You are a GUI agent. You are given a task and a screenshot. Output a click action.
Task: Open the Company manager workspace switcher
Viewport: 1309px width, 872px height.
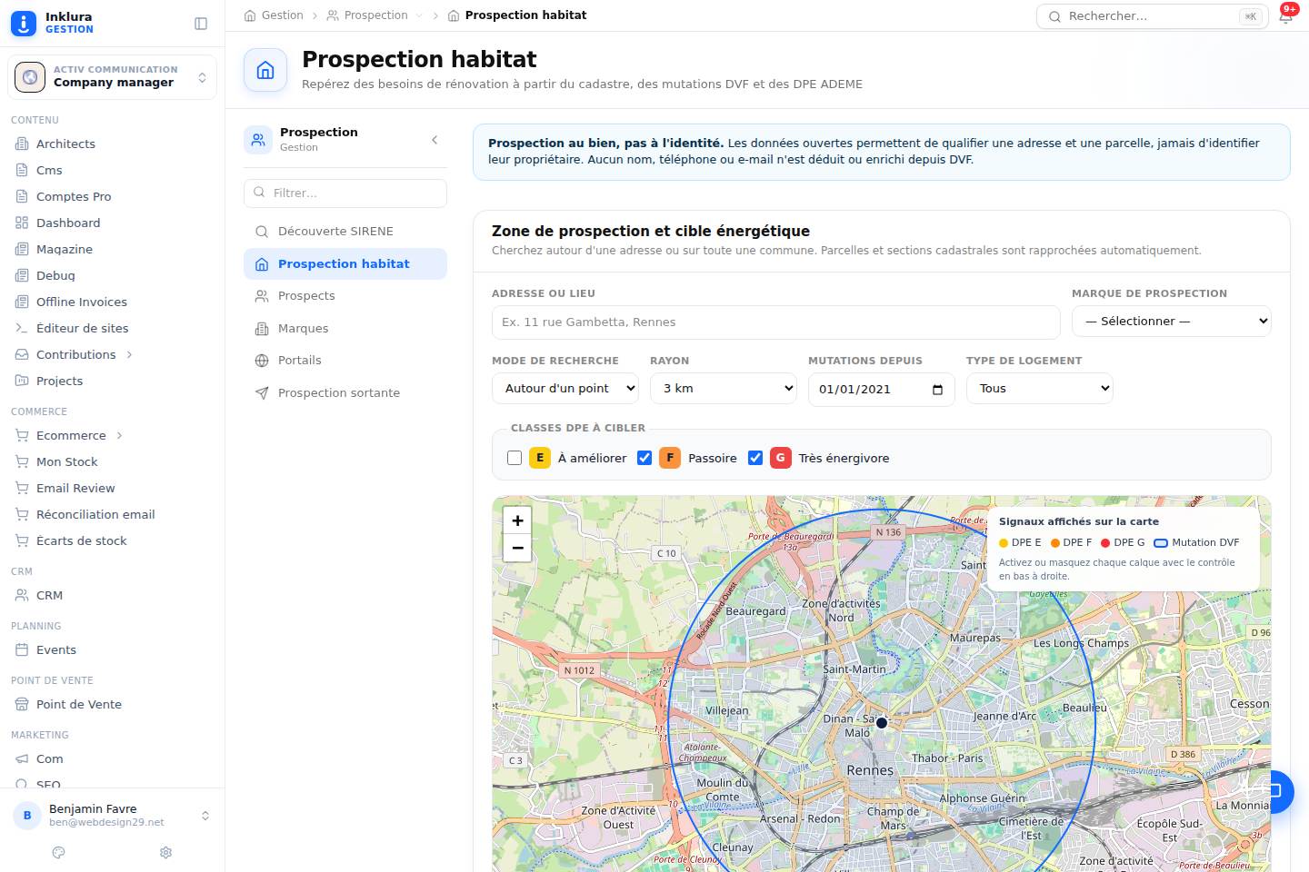point(112,77)
